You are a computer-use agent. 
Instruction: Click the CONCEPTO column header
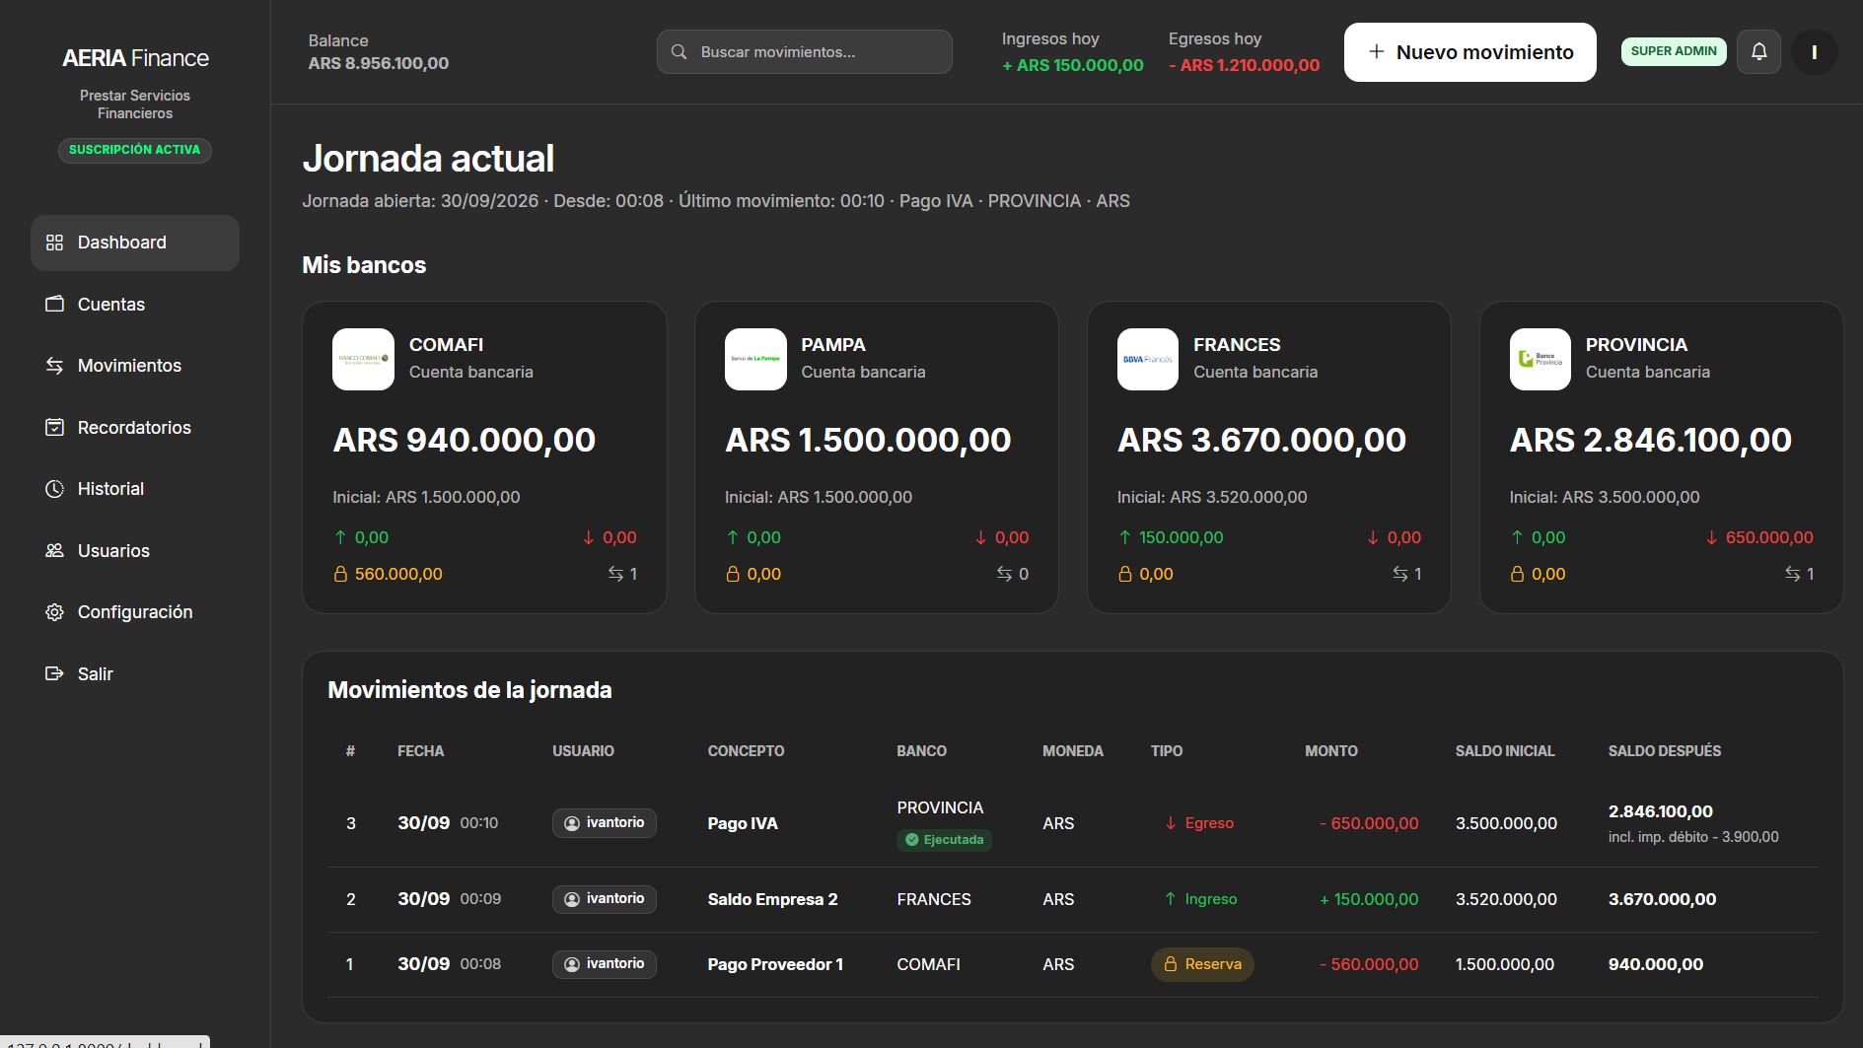coord(746,751)
